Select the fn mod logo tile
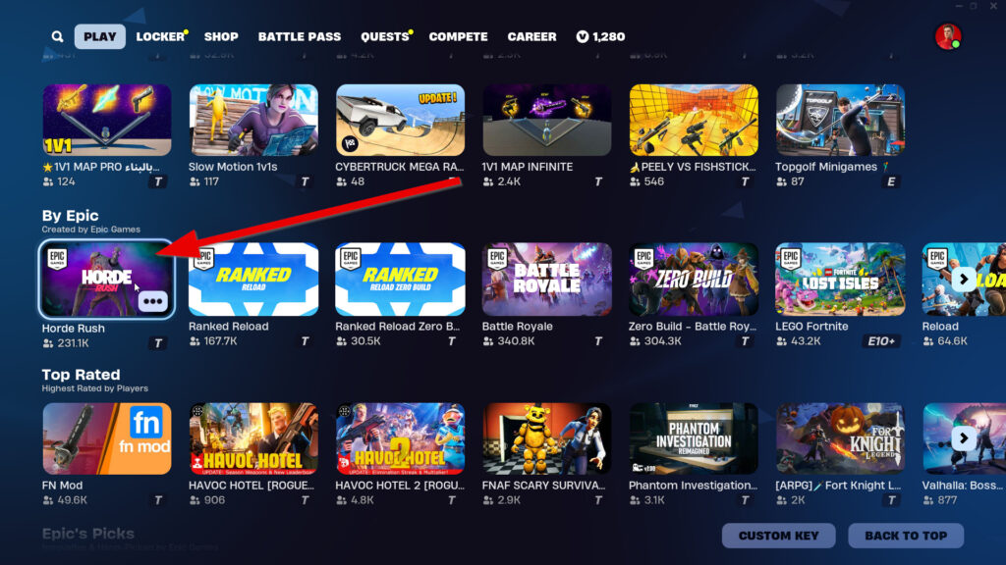 107,438
